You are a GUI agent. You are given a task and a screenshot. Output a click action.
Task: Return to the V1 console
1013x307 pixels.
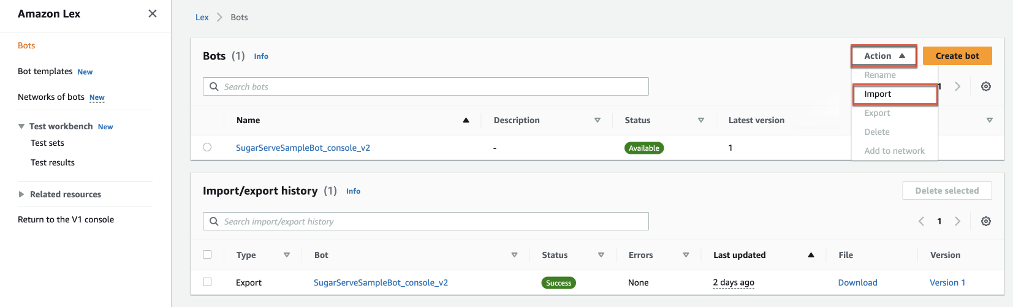66,219
